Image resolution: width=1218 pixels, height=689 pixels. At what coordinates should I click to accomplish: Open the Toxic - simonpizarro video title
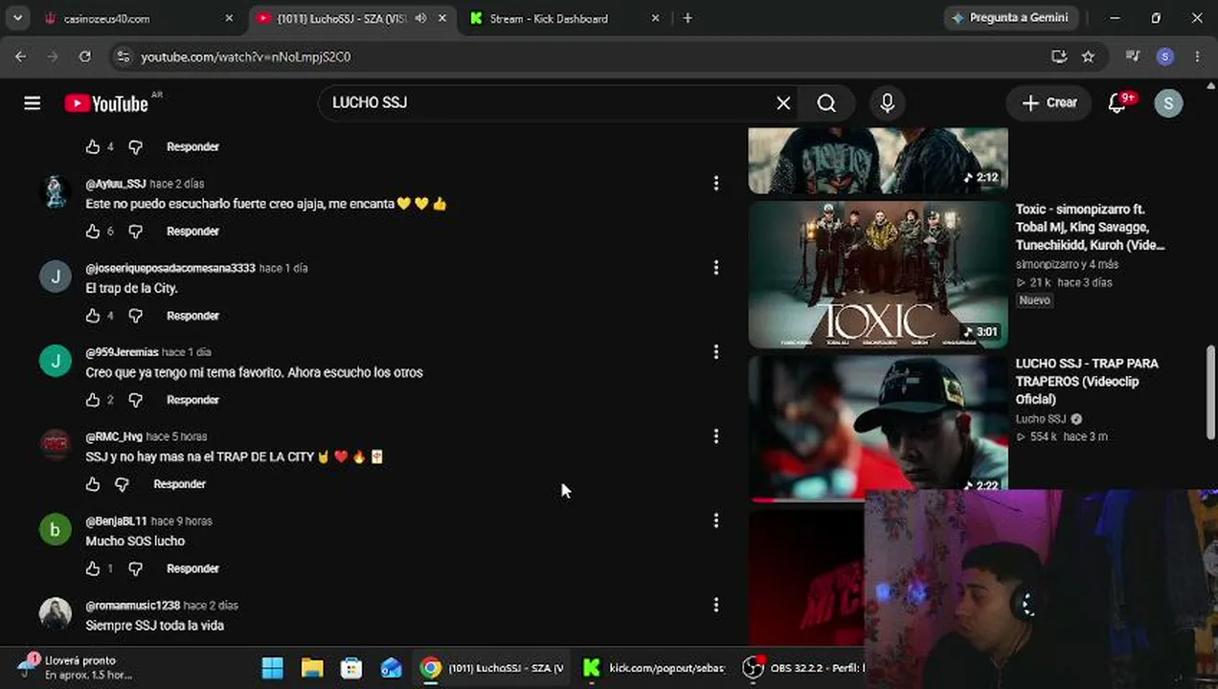[1090, 228]
